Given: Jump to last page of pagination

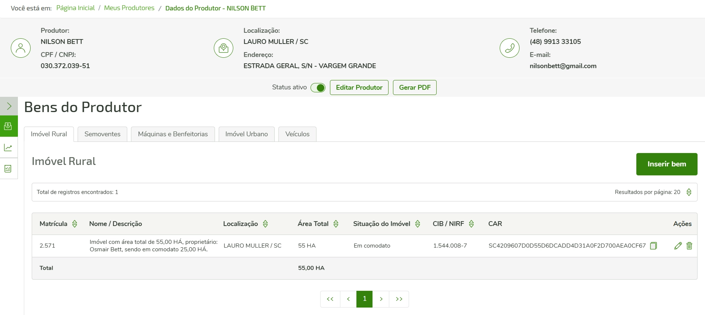Looking at the screenshot, I should 399,299.
